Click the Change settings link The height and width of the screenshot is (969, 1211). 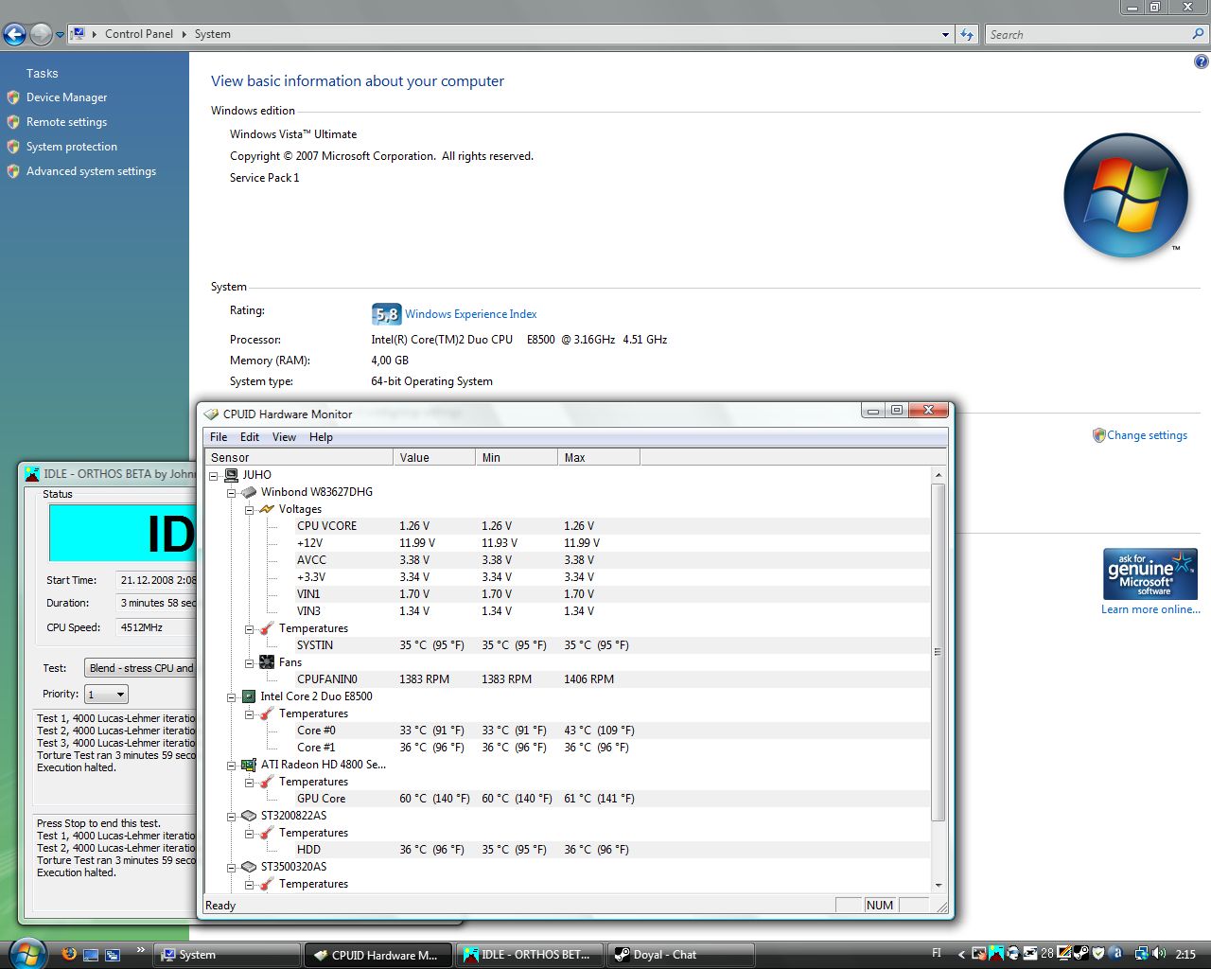[x=1147, y=435]
